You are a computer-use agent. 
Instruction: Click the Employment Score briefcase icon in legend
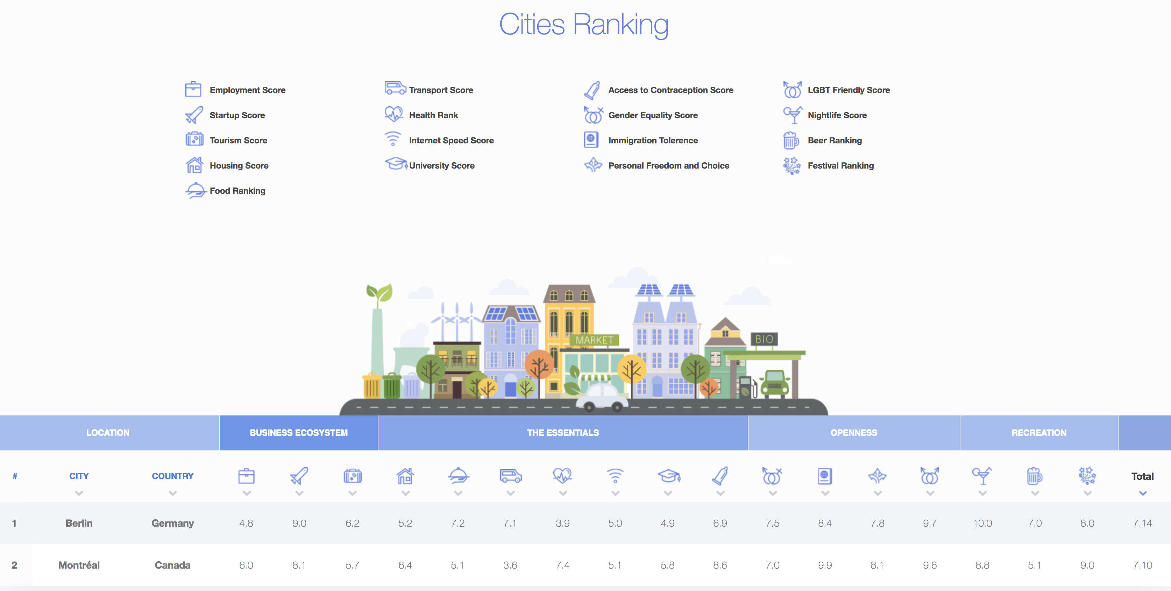point(193,89)
